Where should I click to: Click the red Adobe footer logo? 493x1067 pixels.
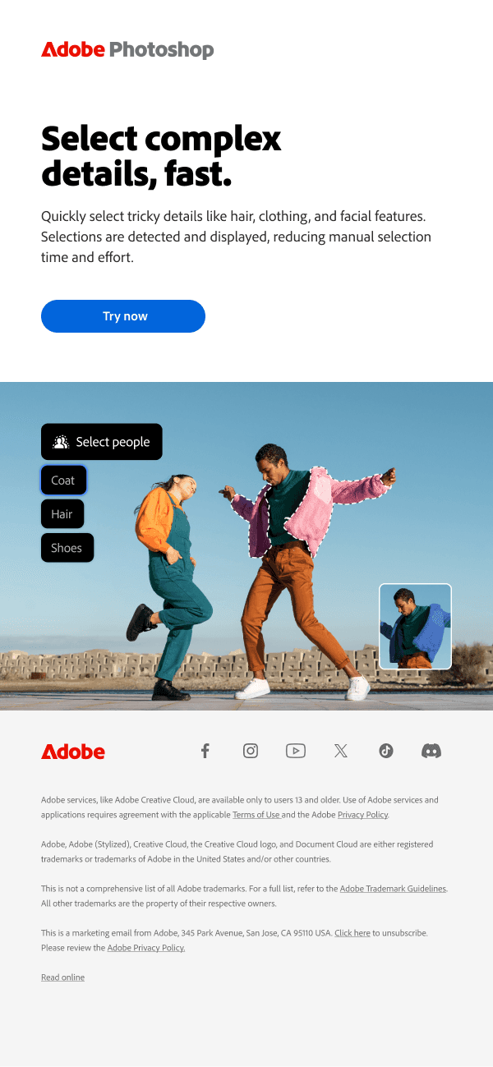73,752
